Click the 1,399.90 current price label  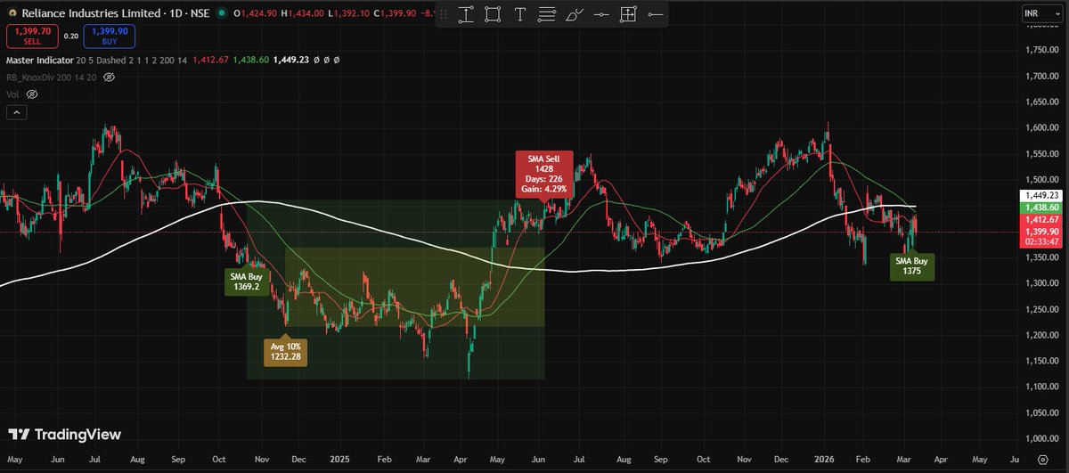(1042, 231)
